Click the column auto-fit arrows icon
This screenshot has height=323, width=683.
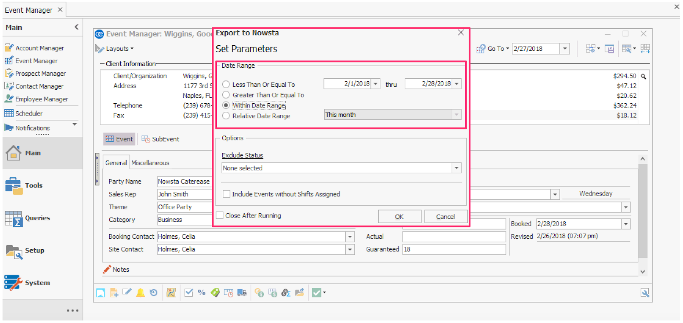645,49
